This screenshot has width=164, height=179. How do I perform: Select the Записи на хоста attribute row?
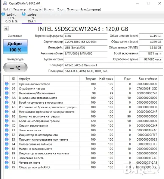pos(81,130)
